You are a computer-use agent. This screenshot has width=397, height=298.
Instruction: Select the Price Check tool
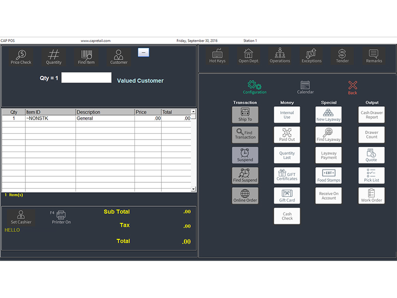[x=21, y=56]
